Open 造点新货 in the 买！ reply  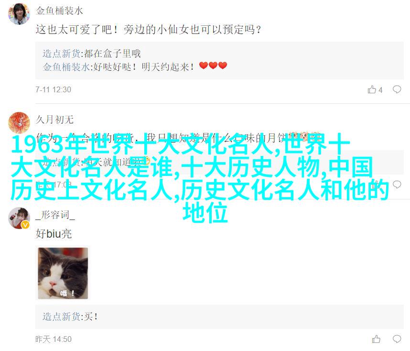coord(62,317)
